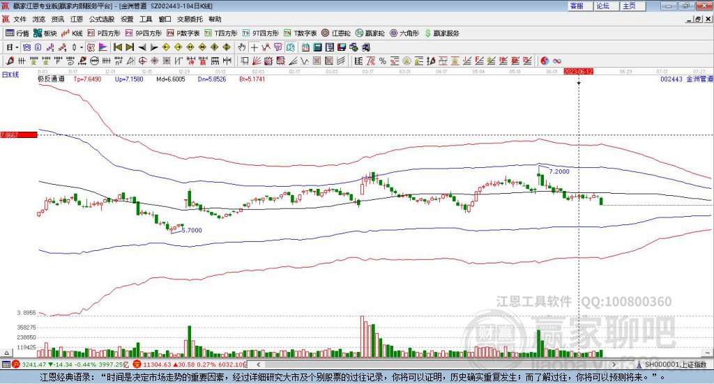Screen dimensions: 714x384
Task: Click the Bt=5.1741 value
Action: (252, 79)
